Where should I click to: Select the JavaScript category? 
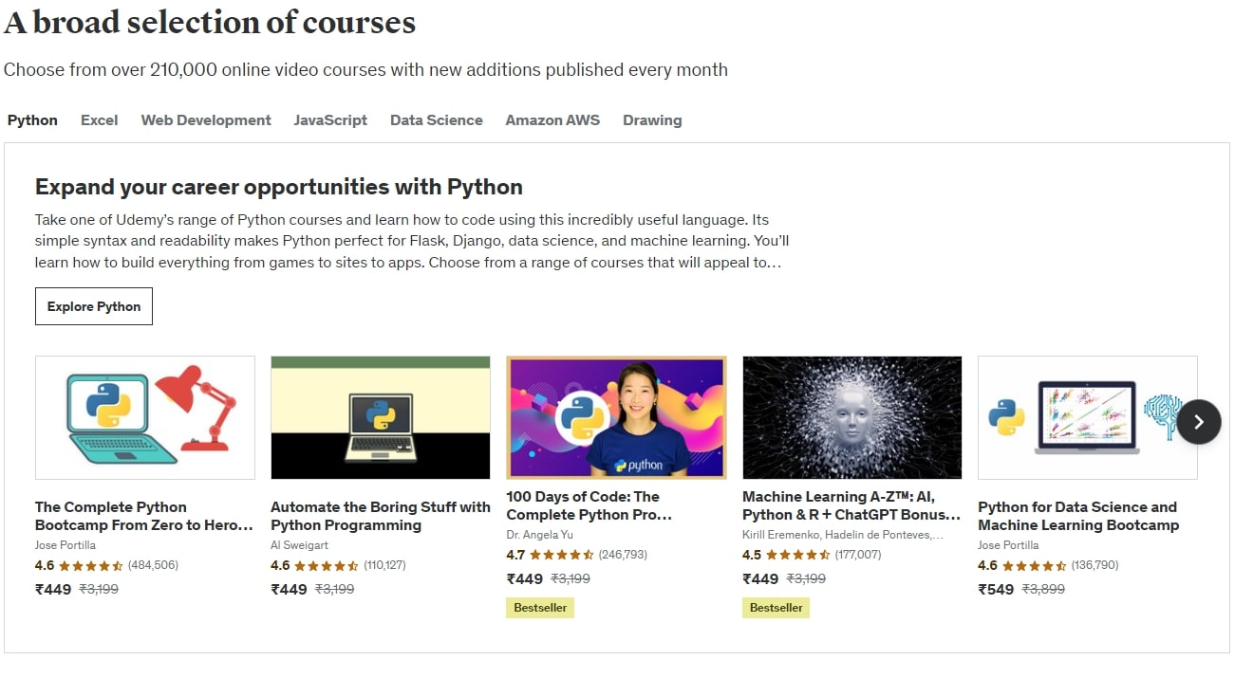[330, 119]
